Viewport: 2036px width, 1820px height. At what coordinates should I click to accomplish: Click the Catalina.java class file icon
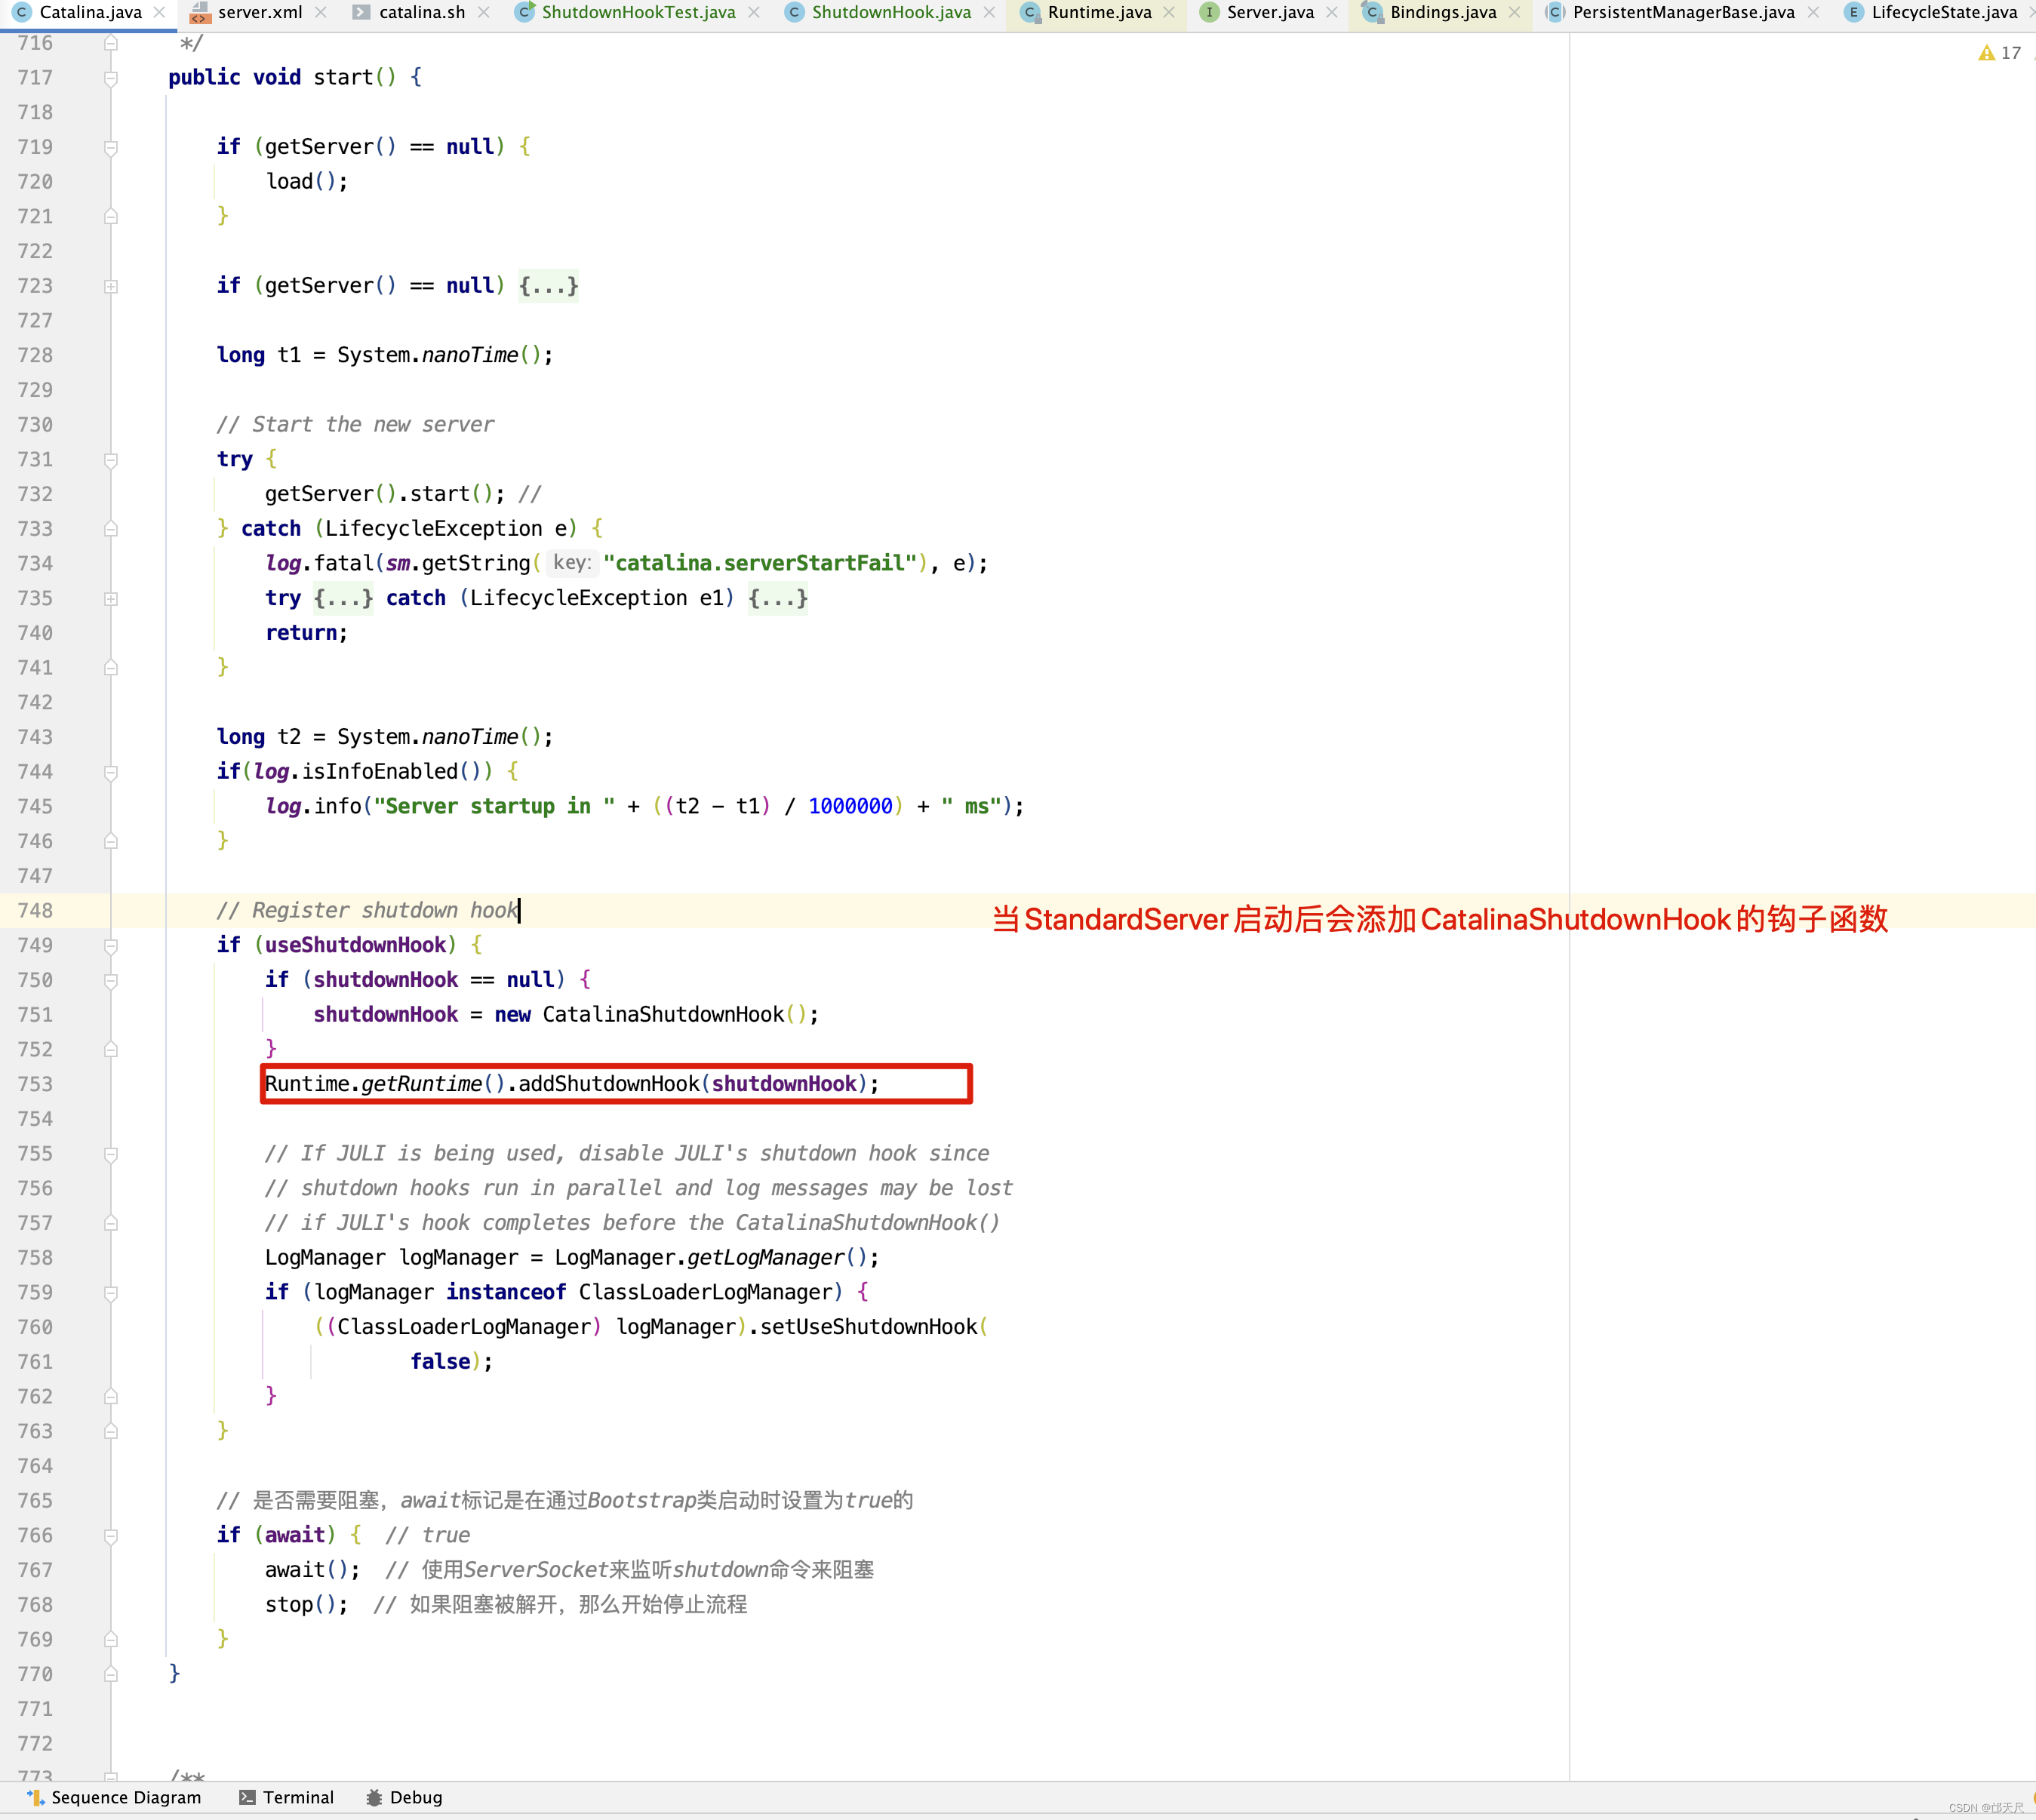tap(21, 12)
